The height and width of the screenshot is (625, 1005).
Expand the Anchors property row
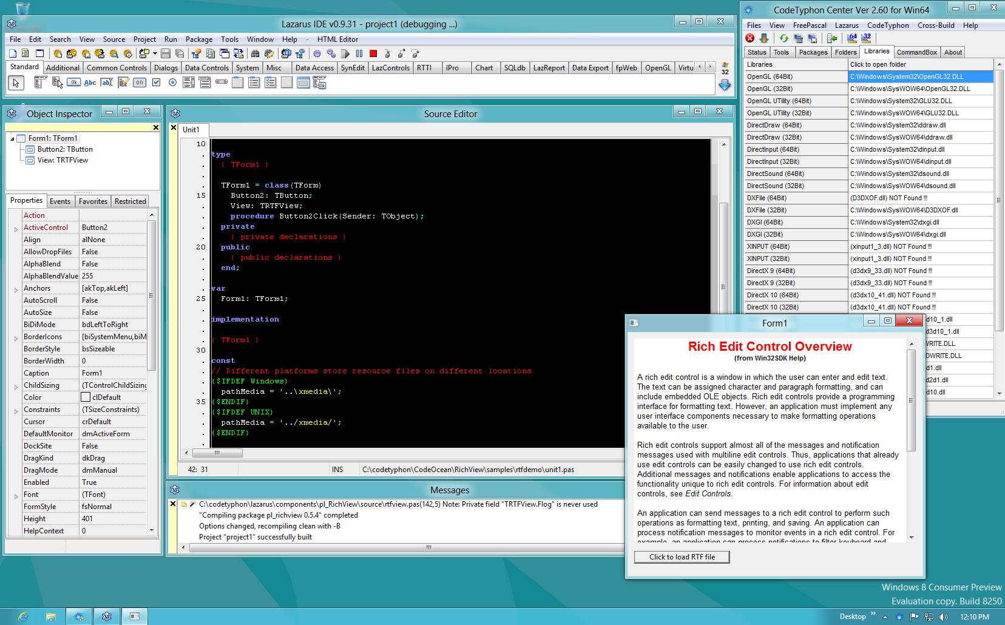tap(16, 290)
